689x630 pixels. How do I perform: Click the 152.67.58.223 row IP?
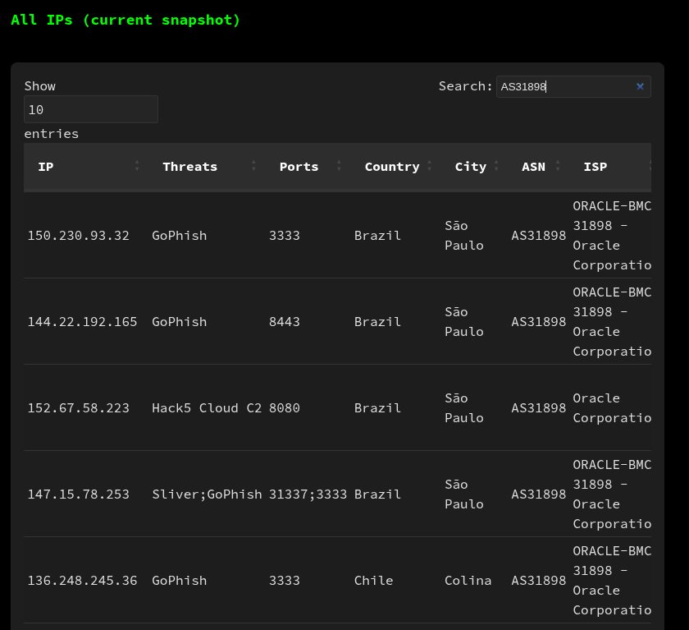click(x=78, y=408)
